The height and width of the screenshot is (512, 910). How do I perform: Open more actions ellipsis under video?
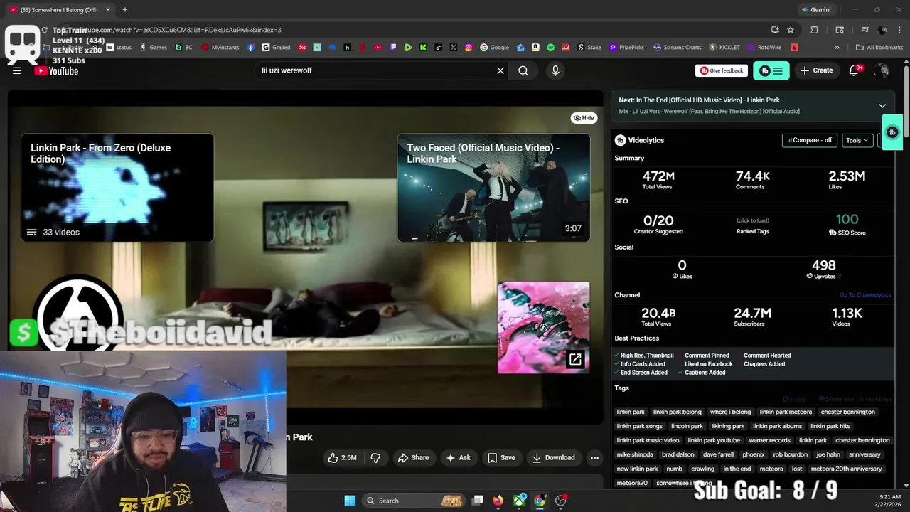(595, 457)
